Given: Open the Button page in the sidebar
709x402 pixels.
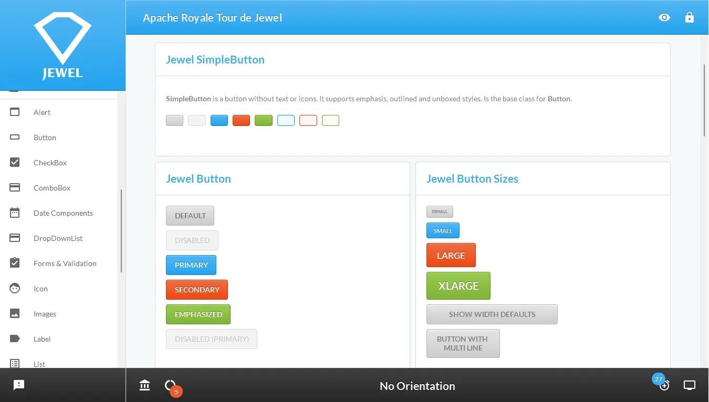Looking at the screenshot, I should point(59,137).
